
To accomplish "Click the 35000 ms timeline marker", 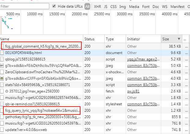I will coord(147,14).
